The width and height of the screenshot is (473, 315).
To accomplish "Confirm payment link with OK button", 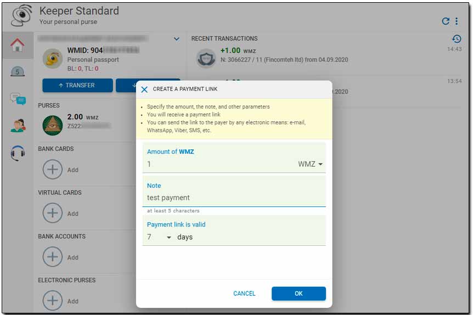I will [299, 293].
